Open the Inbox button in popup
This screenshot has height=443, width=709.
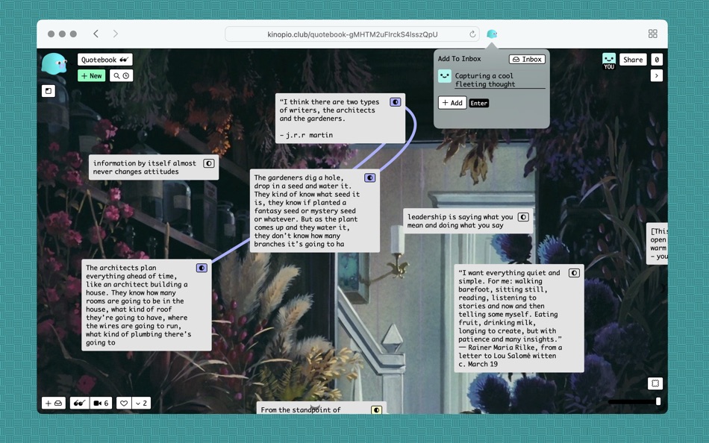(x=527, y=59)
